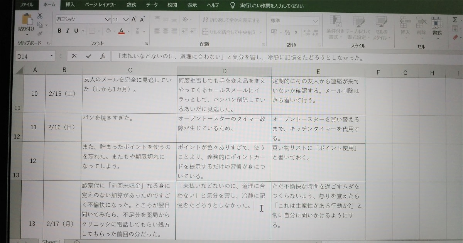The image size is (463, 243).
Task: Click the Delete cells (削除) button
Action: (421, 27)
